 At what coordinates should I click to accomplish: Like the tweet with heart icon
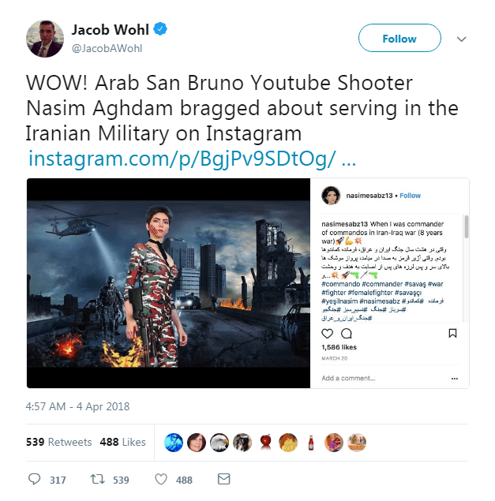(161, 479)
